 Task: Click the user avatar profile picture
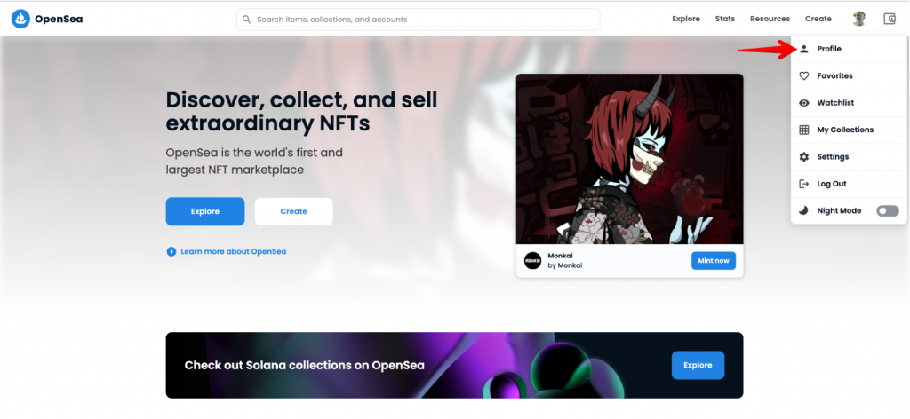click(859, 20)
